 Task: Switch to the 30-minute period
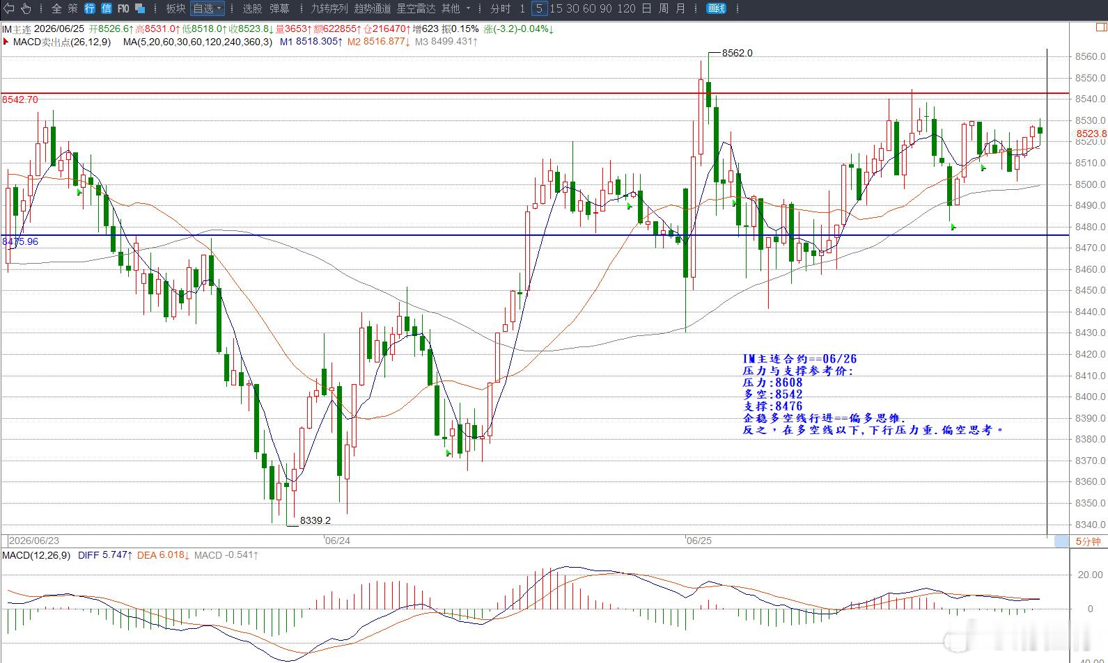coord(573,8)
